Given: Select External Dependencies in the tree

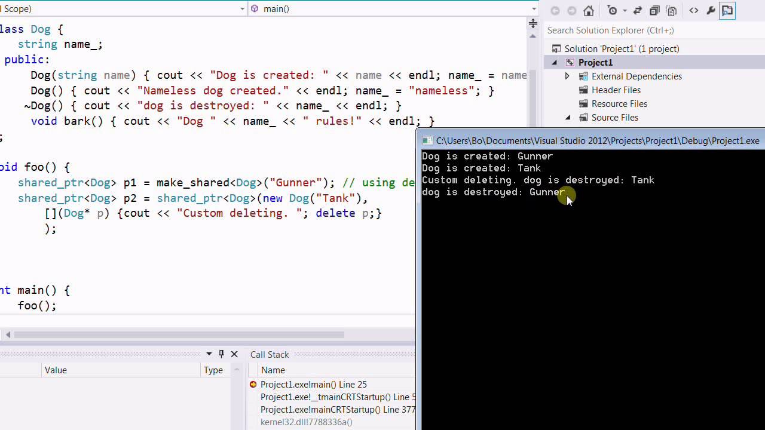Looking at the screenshot, I should point(637,76).
